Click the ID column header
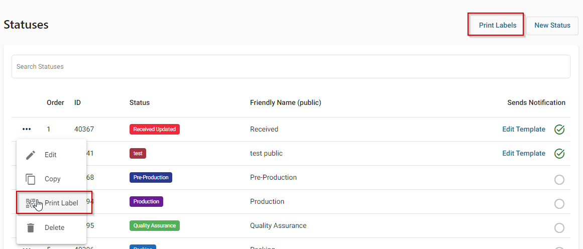This screenshot has height=249, width=583. 77,102
